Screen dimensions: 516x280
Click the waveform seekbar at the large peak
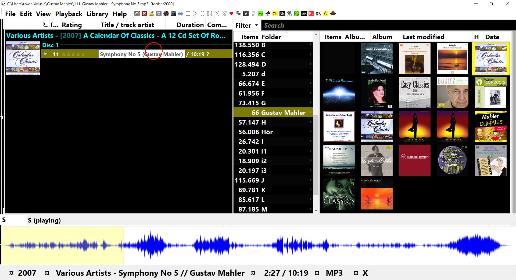150,245
